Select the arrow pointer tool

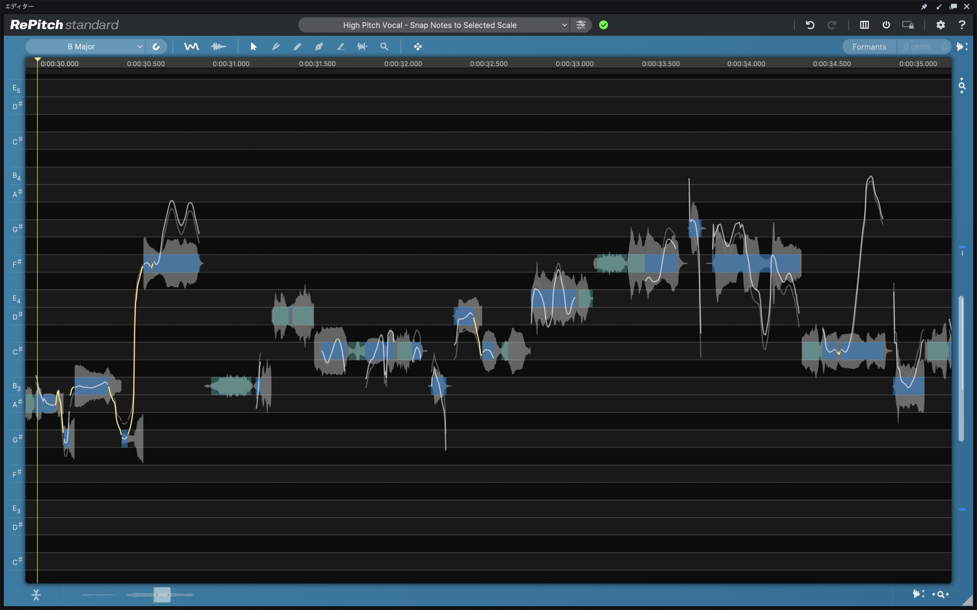(x=253, y=47)
